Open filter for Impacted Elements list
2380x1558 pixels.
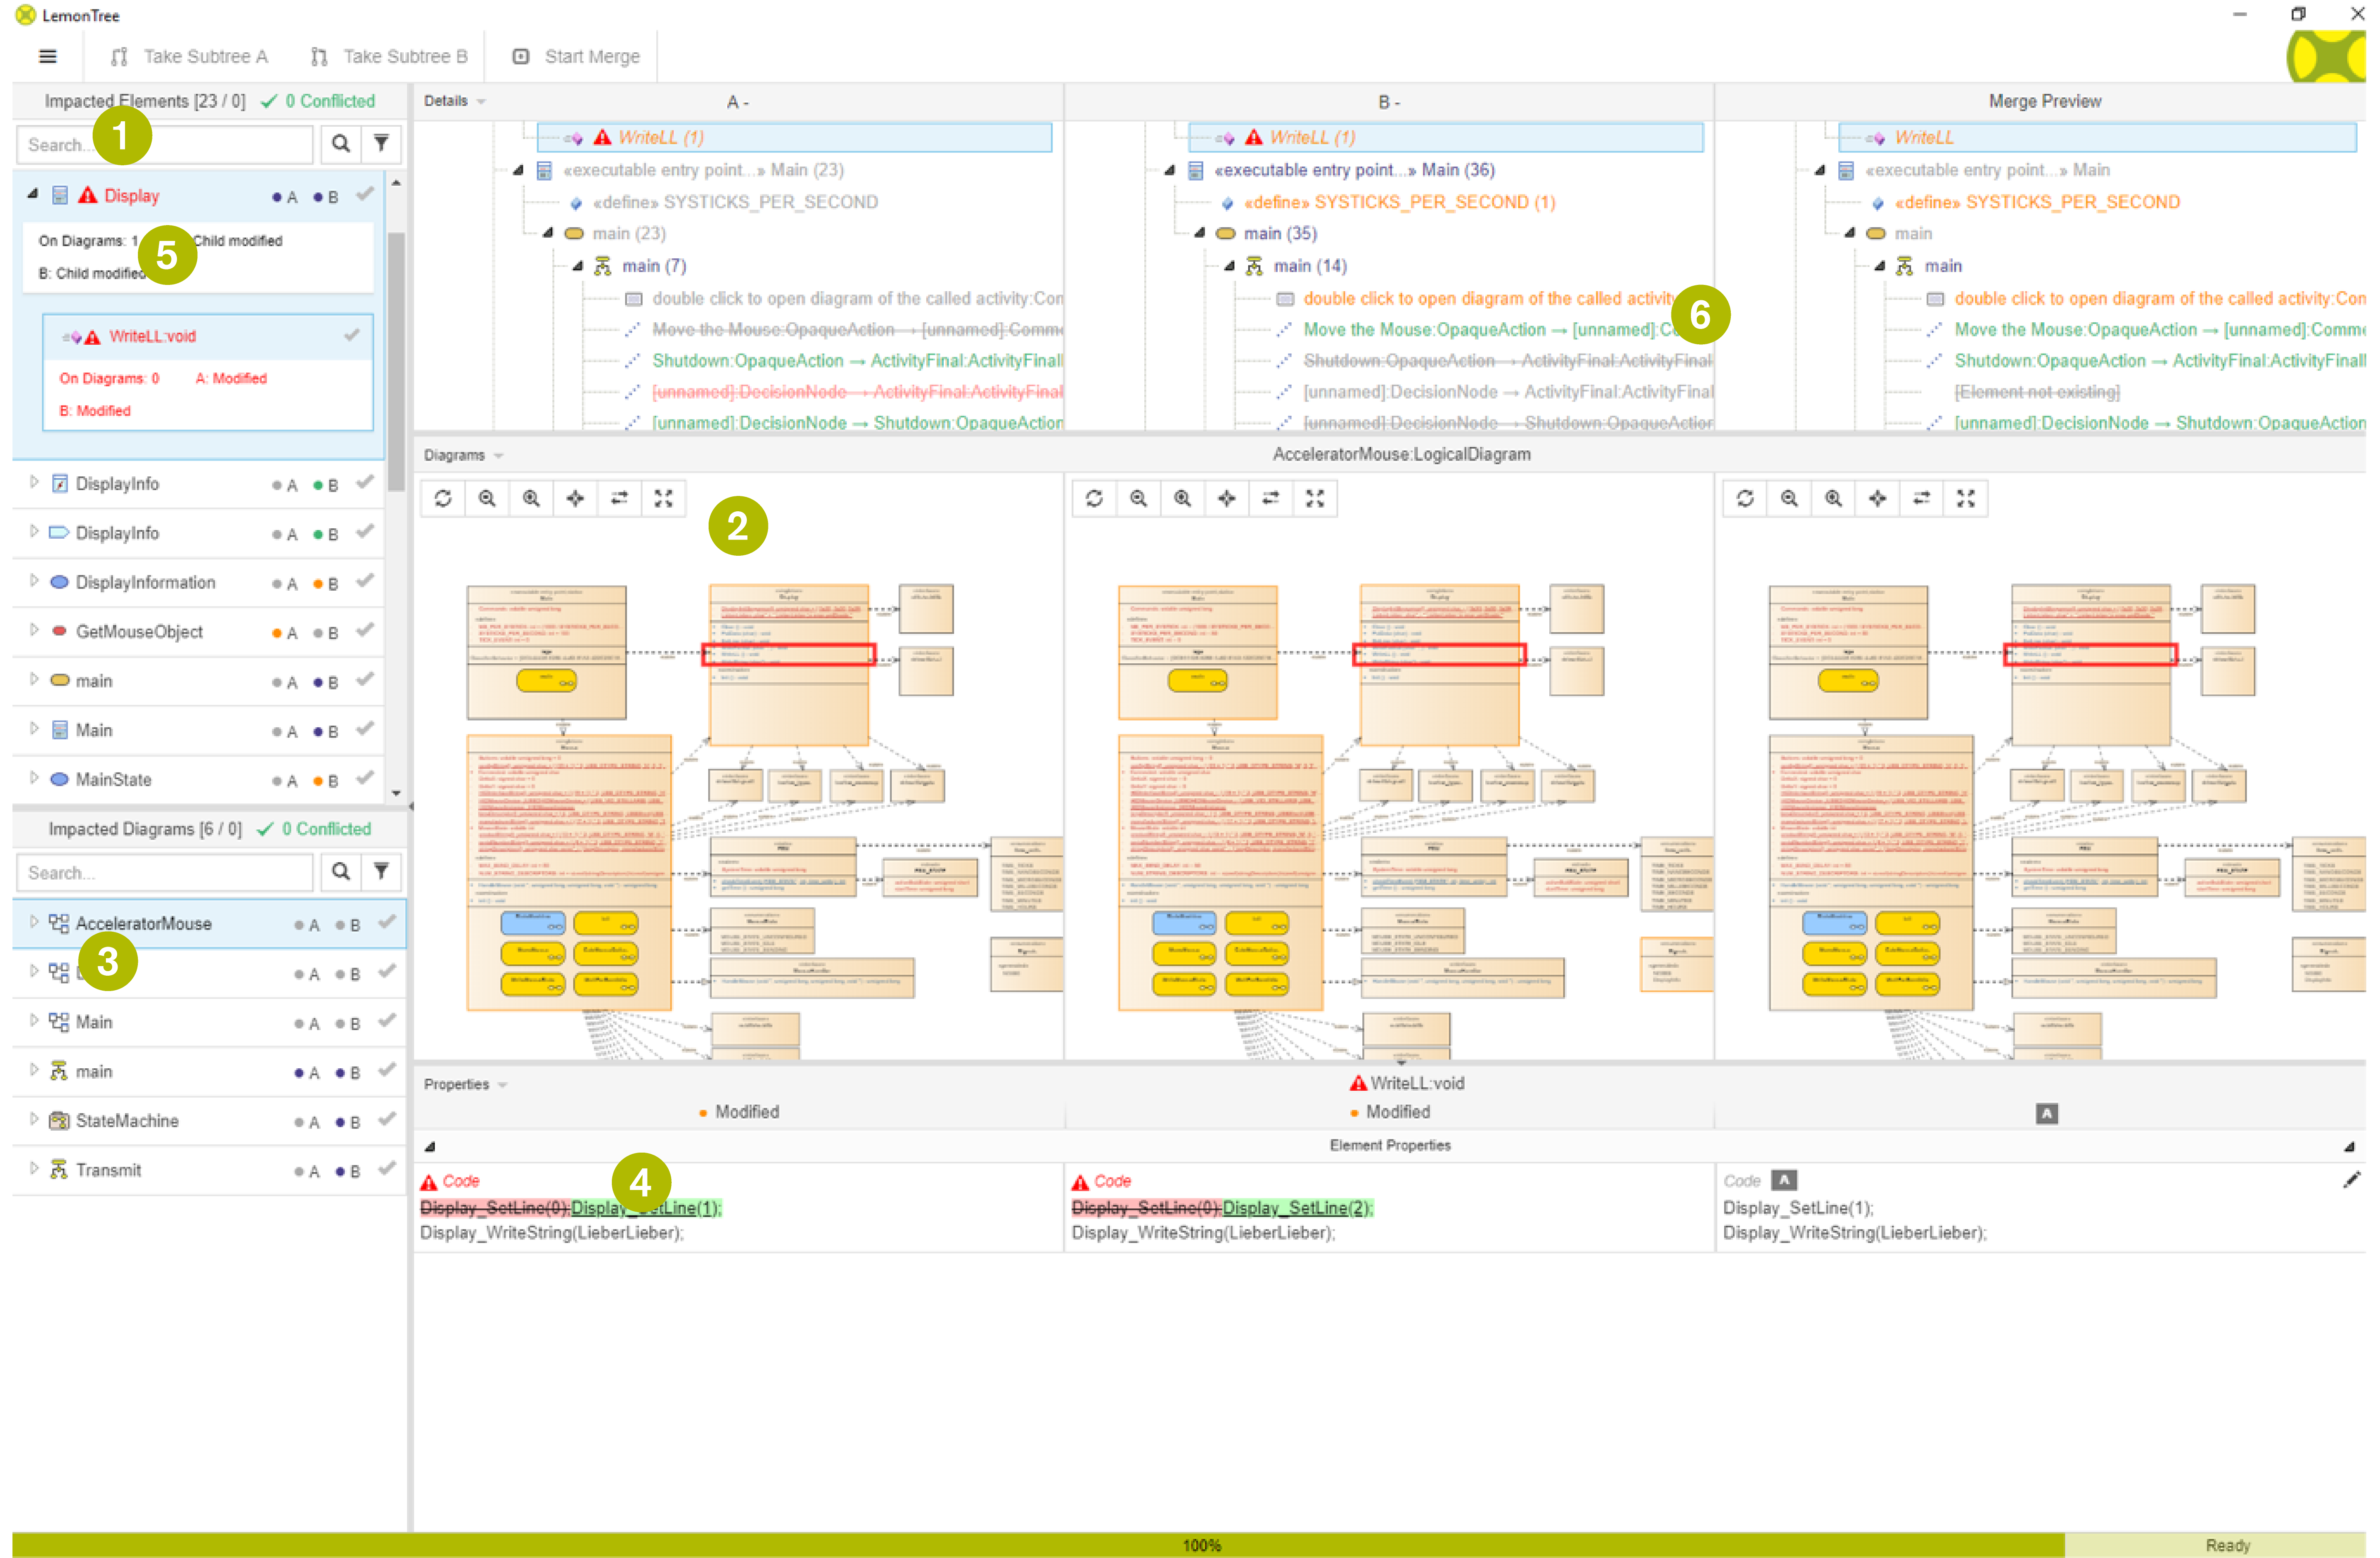pos(381,144)
